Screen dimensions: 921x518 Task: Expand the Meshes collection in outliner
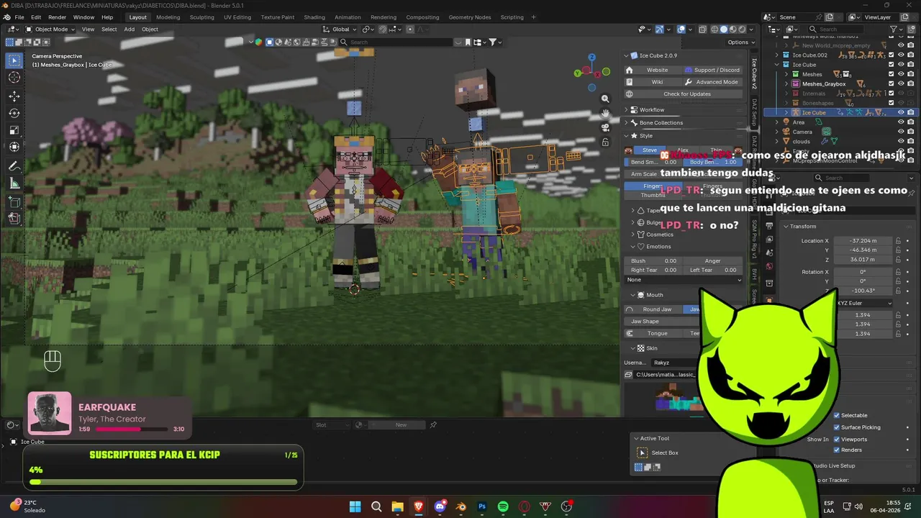click(786, 74)
